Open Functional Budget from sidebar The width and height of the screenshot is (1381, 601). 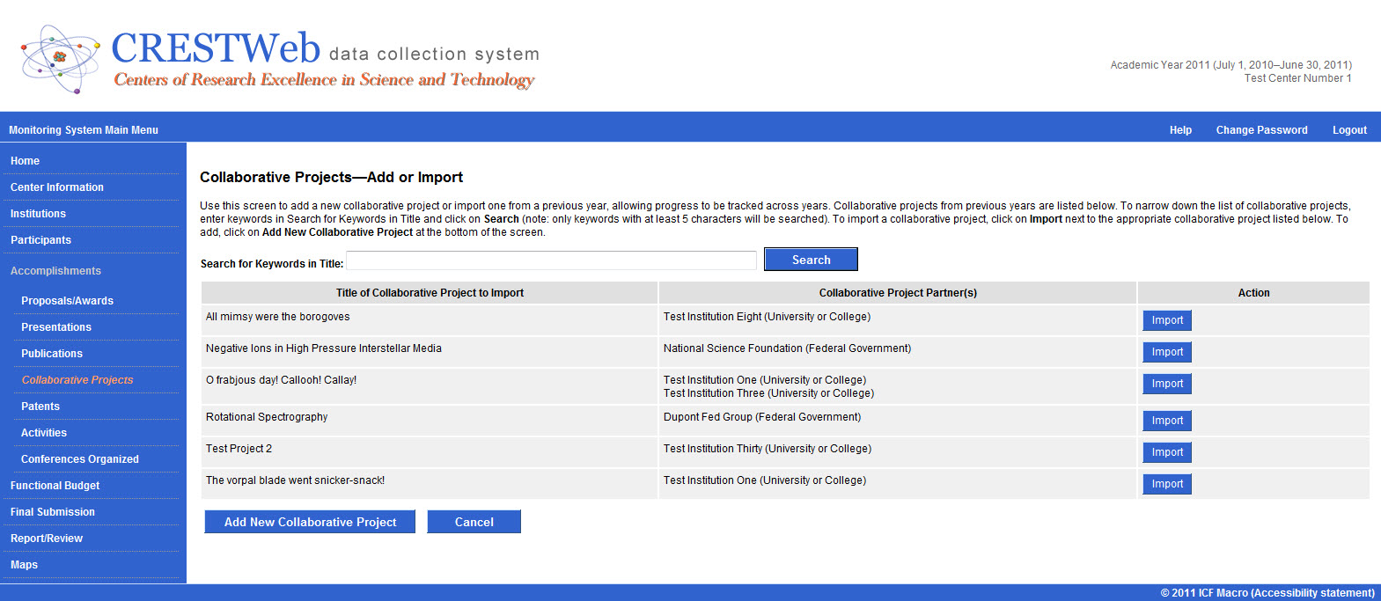[x=55, y=486]
